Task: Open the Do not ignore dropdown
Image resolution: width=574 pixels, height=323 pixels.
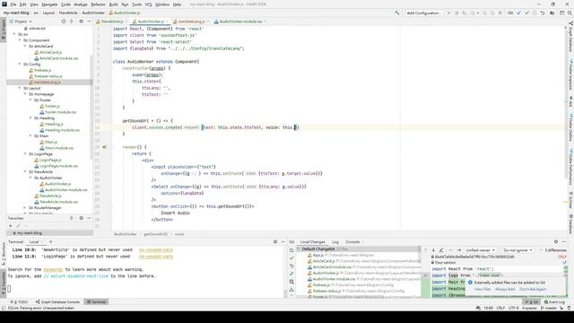Action: 517,250
